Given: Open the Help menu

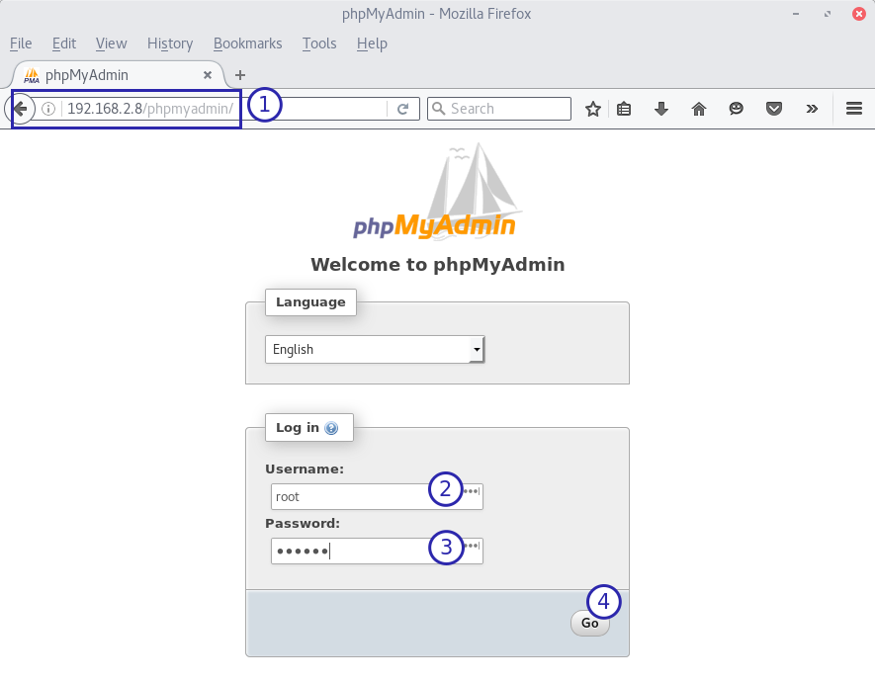Looking at the screenshot, I should pyautogui.click(x=372, y=43).
